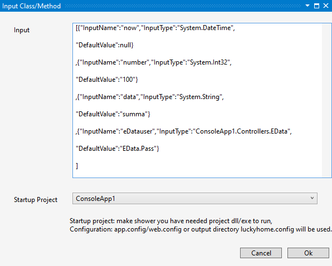
Task: Place cursor on the "summa" default value line
Action: [113, 114]
